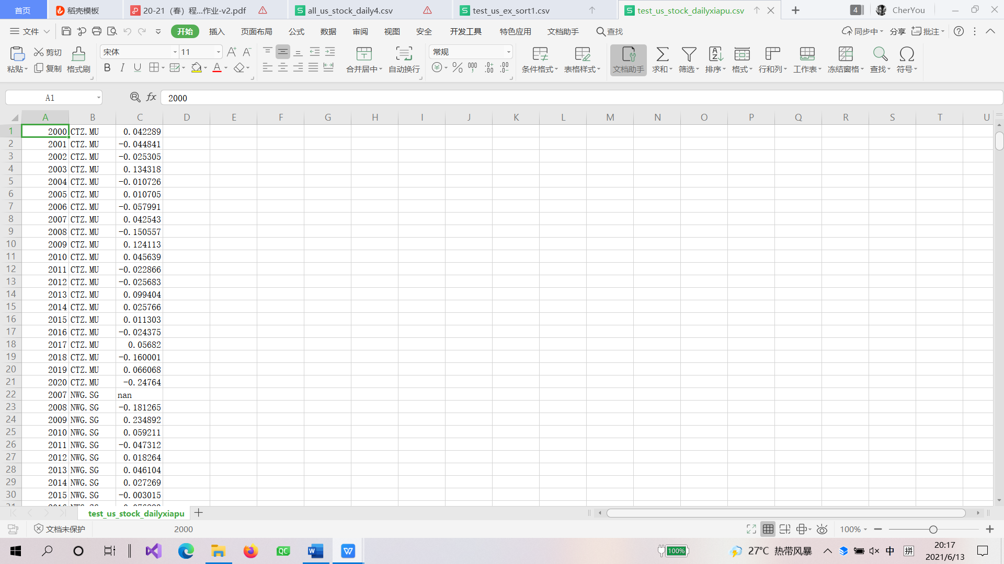Open the Filter (筛选) tool
The image size is (1004, 564).
(x=689, y=54)
